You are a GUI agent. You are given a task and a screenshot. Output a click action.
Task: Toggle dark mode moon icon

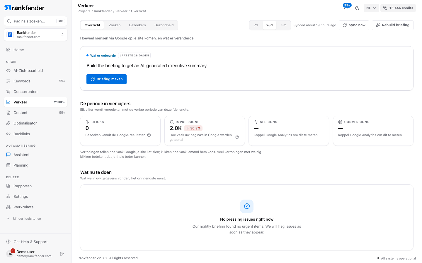coord(357,8)
